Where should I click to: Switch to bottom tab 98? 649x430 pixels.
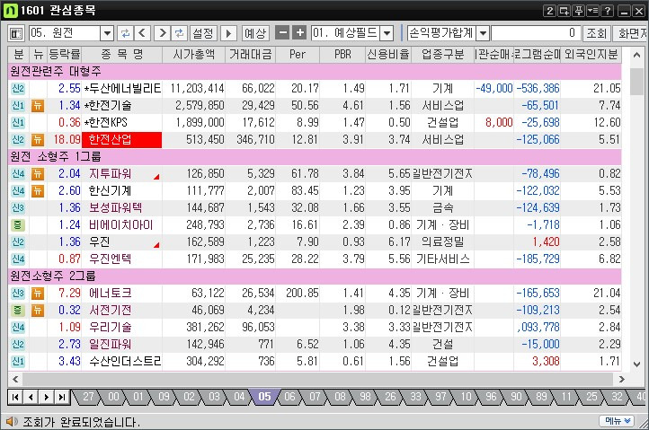point(365,397)
